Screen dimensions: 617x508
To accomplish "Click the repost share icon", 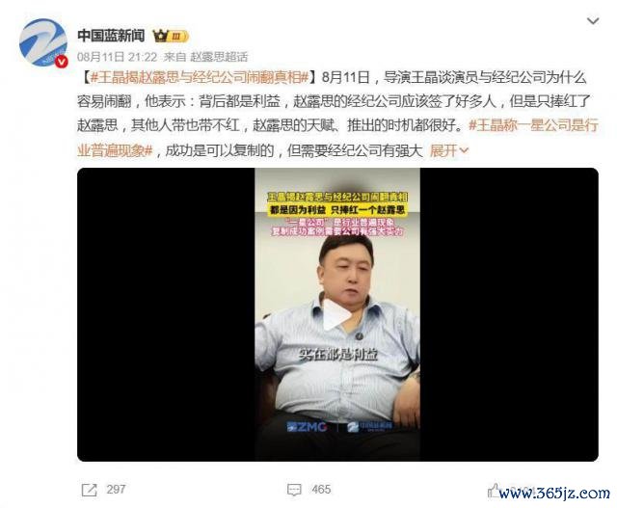I will [x=89, y=490].
